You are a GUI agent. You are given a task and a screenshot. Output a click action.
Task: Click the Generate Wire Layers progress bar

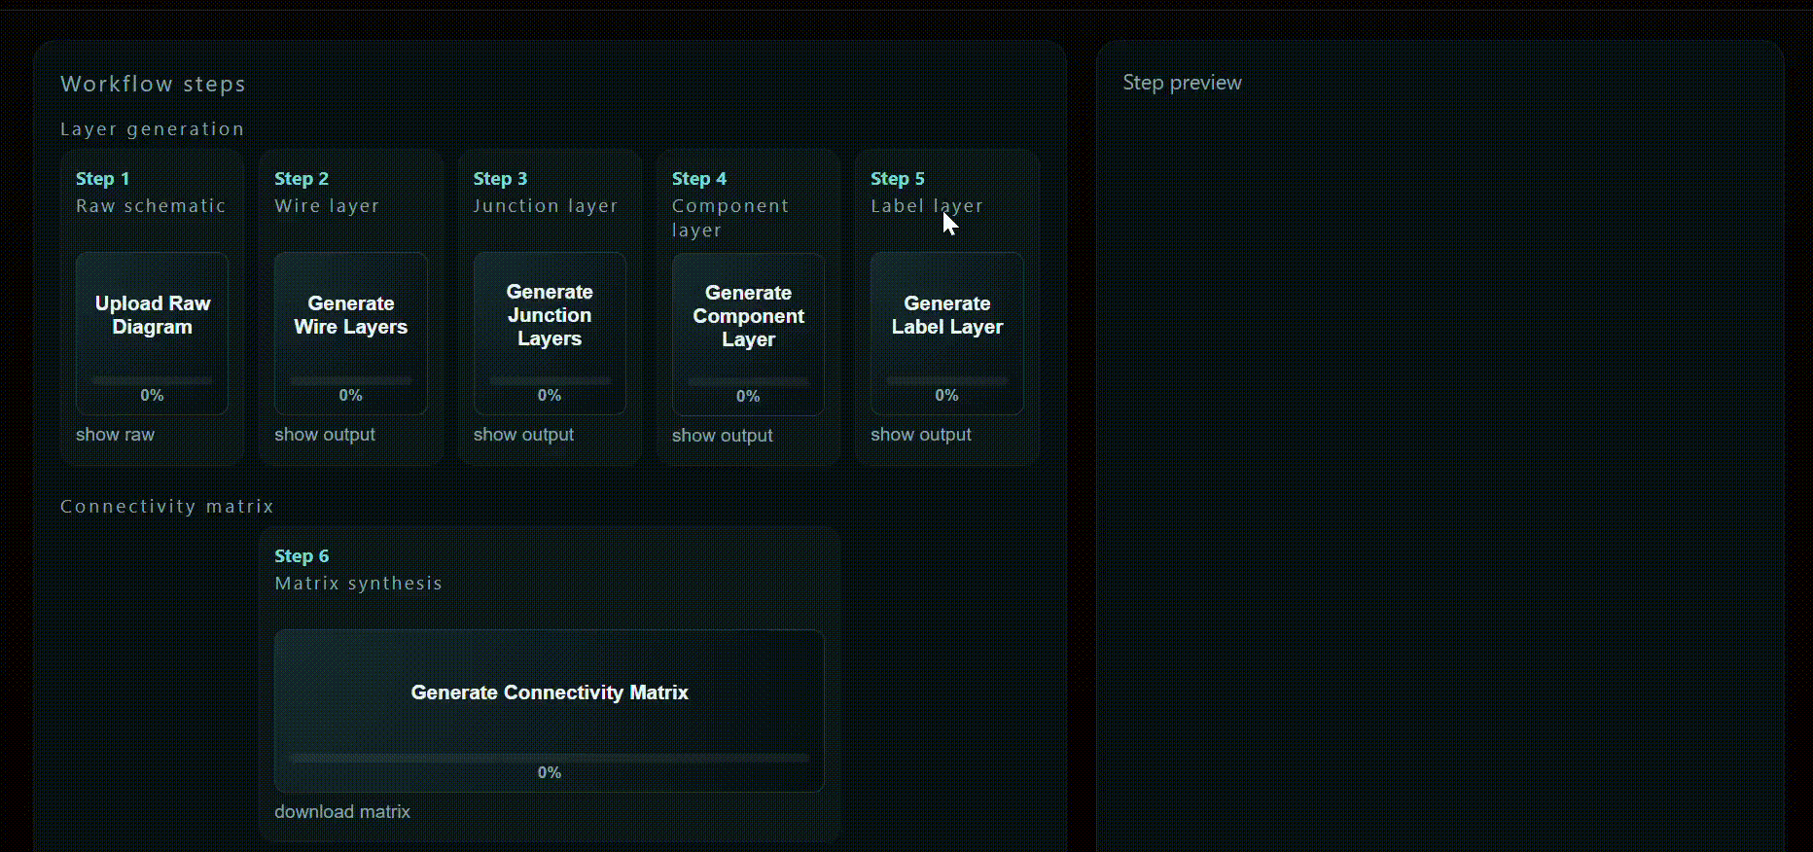(350, 380)
